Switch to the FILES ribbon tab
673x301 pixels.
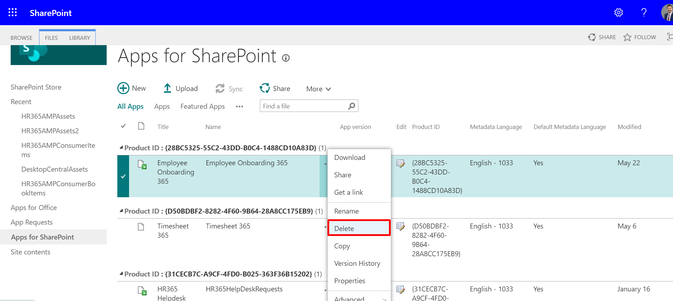click(x=51, y=38)
